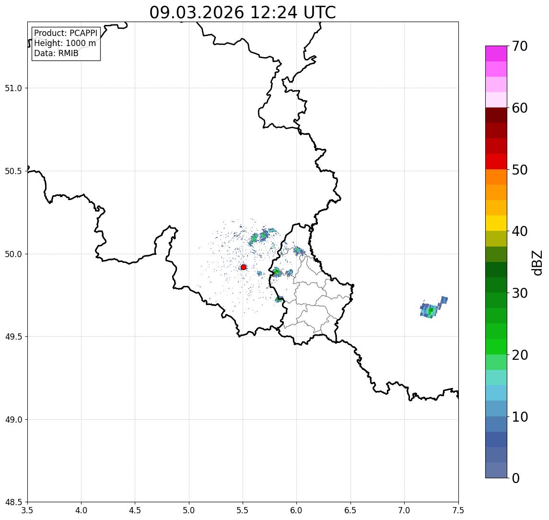Click the colorbar tick label 50

[520, 170]
